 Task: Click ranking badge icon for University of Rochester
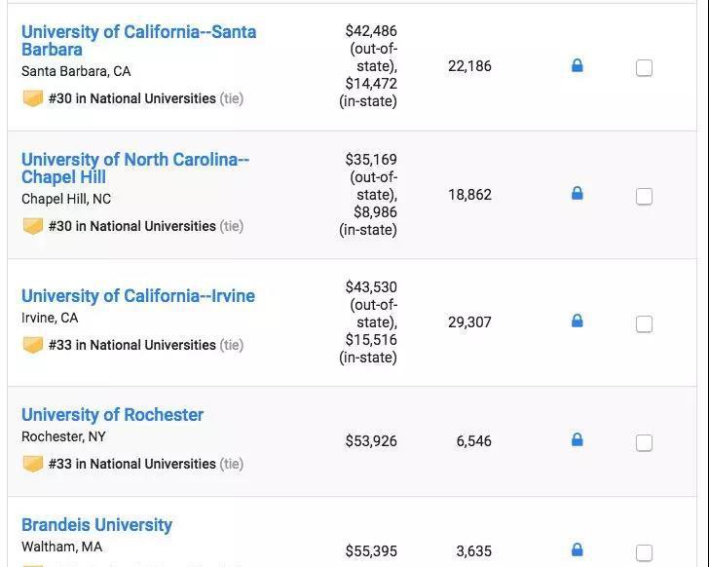[33, 464]
